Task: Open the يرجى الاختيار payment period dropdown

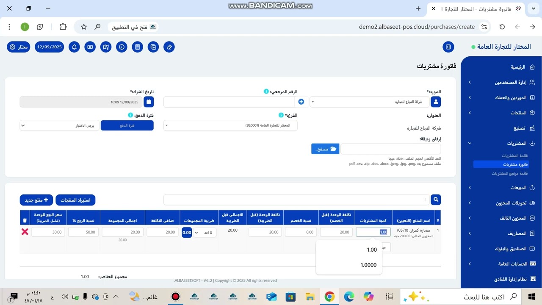Action: (x=59, y=125)
